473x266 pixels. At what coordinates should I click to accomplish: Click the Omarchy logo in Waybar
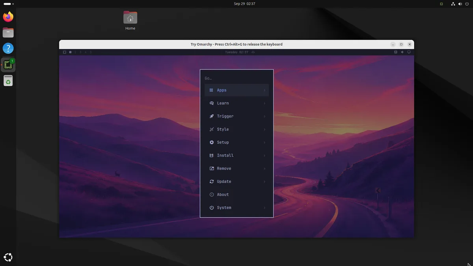point(65,52)
